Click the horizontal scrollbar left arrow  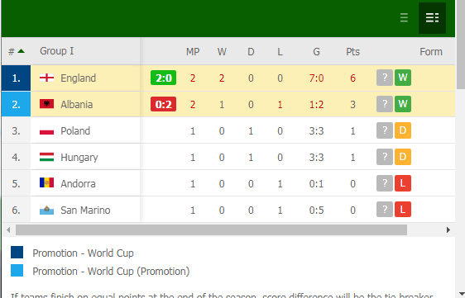coord(8,230)
